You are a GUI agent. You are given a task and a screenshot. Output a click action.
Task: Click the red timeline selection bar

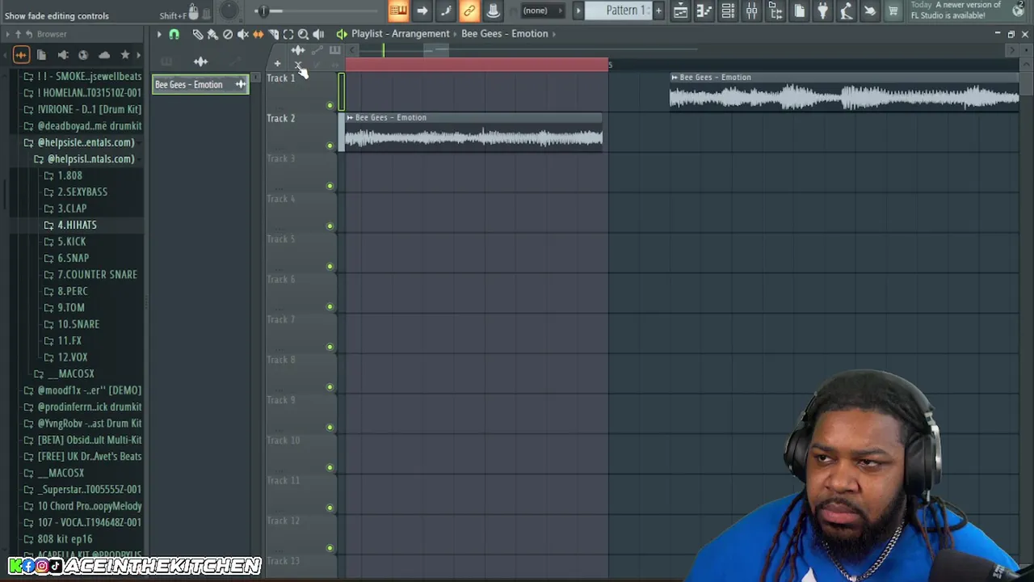[477, 65]
